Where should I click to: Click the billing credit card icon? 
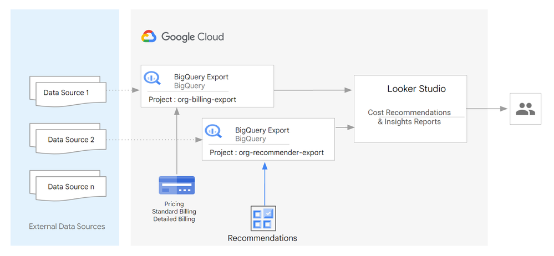(x=177, y=185)
